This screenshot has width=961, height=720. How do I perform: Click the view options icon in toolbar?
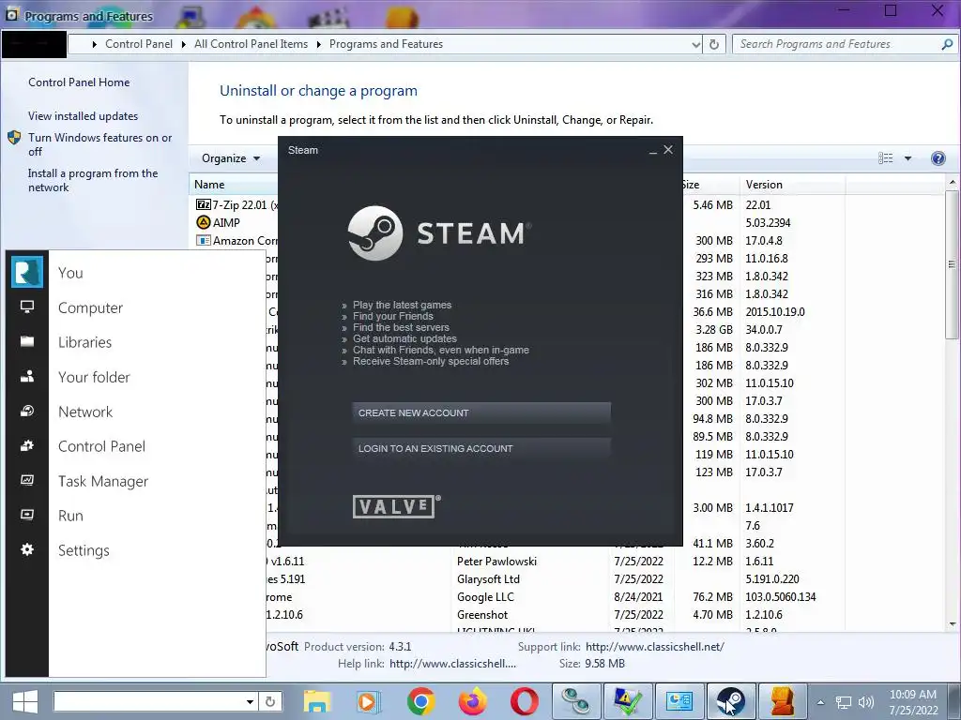tap(886, 158)
